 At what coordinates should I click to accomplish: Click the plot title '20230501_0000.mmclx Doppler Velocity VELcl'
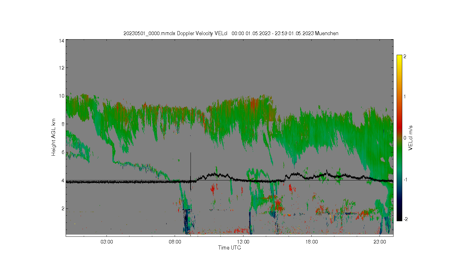pos(176,33)
